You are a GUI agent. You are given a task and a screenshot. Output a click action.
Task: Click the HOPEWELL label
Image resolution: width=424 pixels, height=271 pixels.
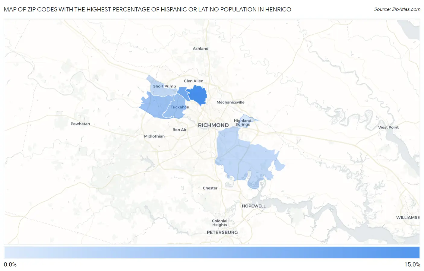[254, 206]
